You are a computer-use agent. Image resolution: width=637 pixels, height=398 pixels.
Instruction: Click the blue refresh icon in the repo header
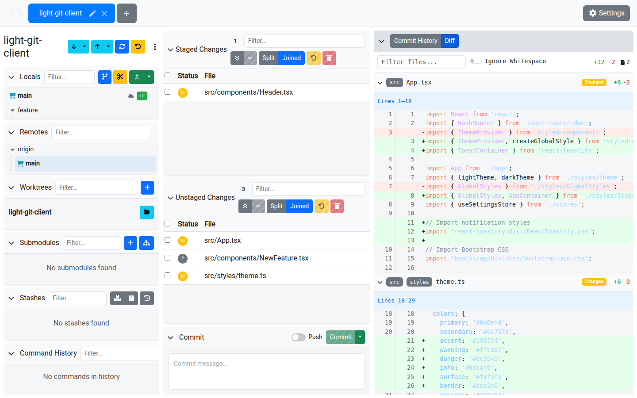pyautogui.click(x=122, y=46)
